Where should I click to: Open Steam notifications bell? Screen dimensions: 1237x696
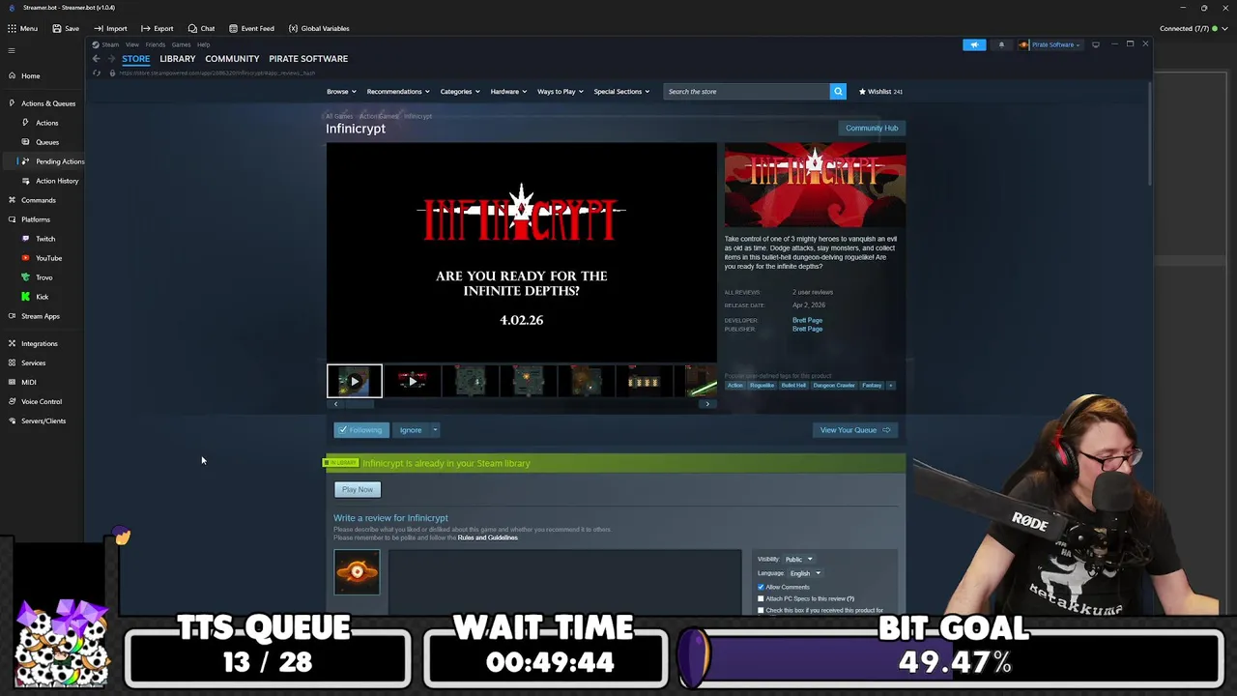click(x=1001, y=44)
